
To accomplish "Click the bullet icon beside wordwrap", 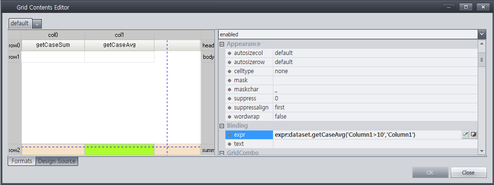I will (x=230, y=117).
